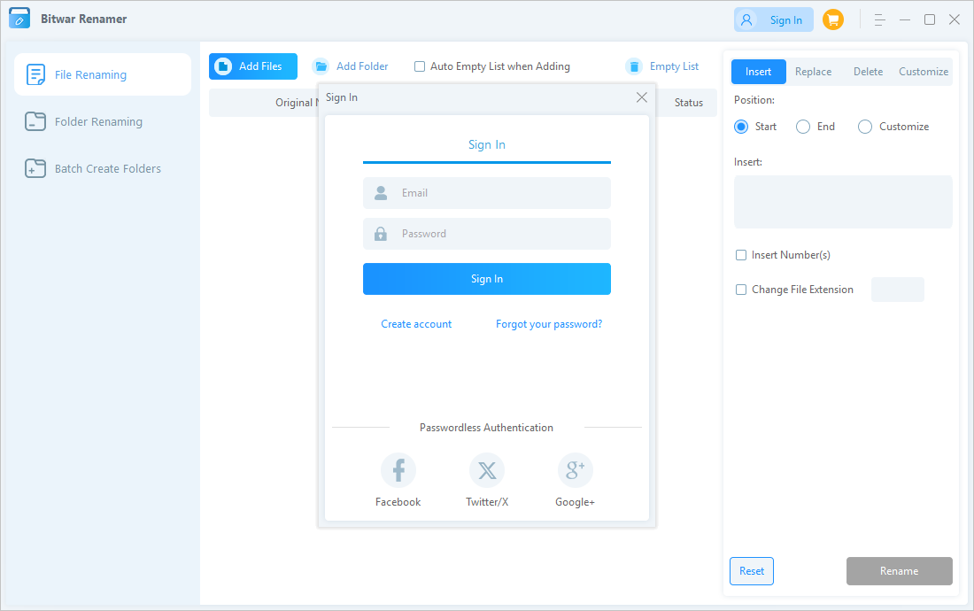Image resolution: width=974 pixels, height=611 pixels.
Task: Click the Add Files button
Action: coord(253,66)
